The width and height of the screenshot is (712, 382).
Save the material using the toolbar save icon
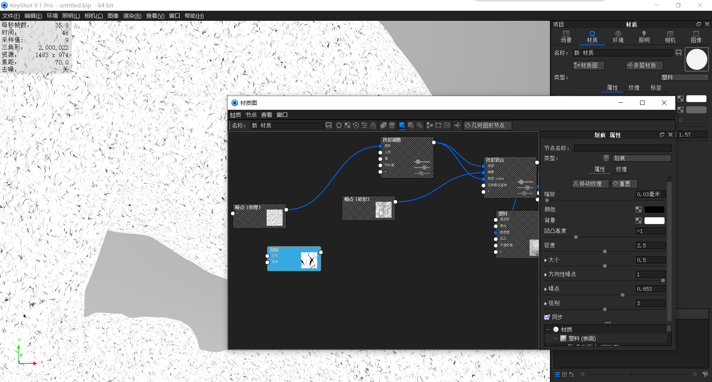(329, 125)
